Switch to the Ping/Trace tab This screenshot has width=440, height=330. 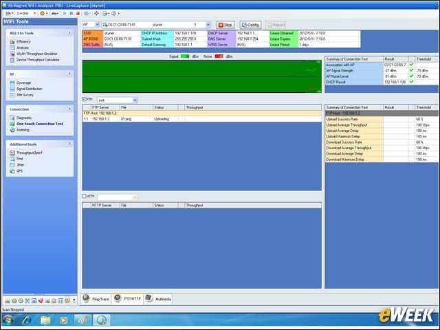(96, 299)
